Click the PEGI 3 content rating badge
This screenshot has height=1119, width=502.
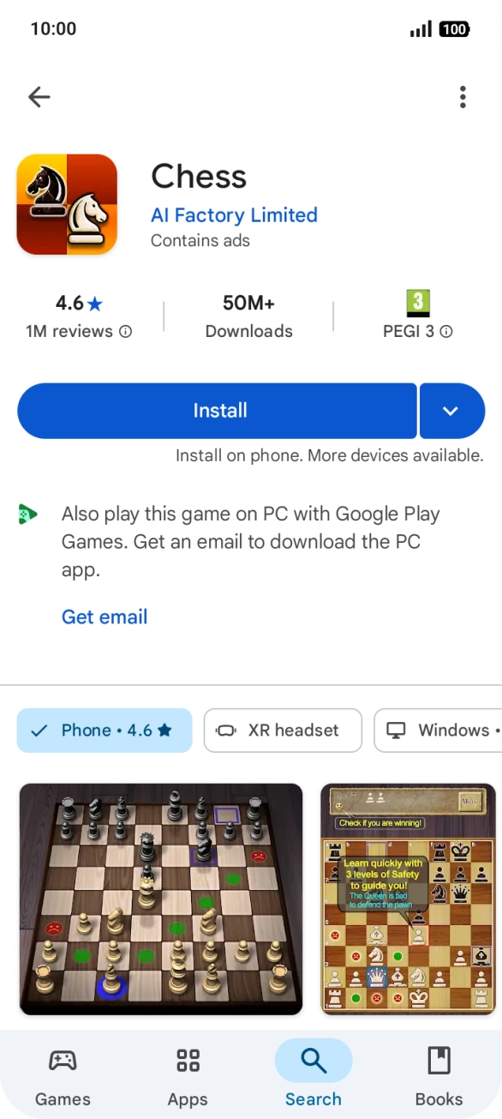point(417,304)
